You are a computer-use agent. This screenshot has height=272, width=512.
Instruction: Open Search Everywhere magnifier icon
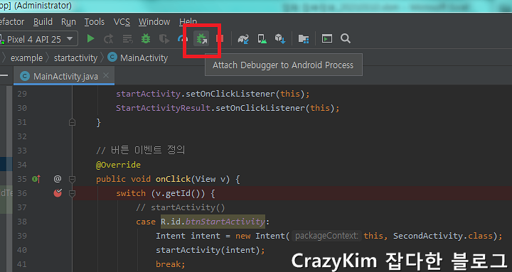346,38
